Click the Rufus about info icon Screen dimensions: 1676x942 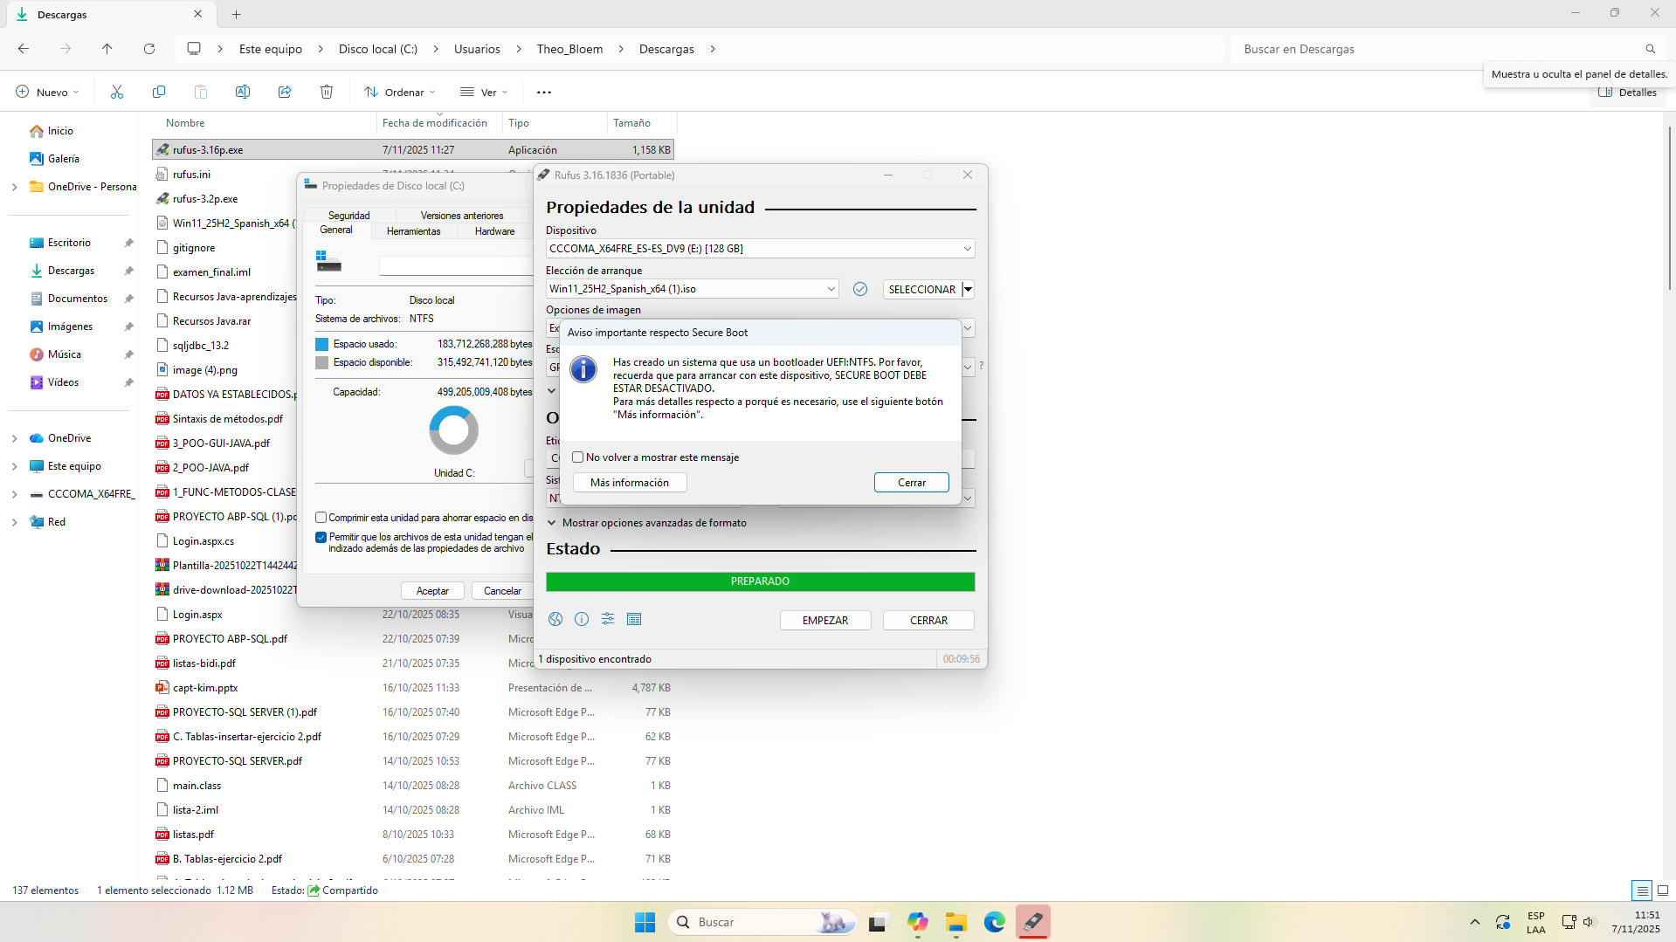582,619
